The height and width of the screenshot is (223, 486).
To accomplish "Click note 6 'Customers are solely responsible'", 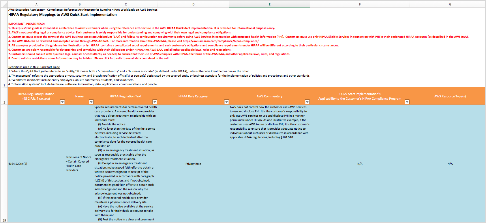I will pos(120,50).
